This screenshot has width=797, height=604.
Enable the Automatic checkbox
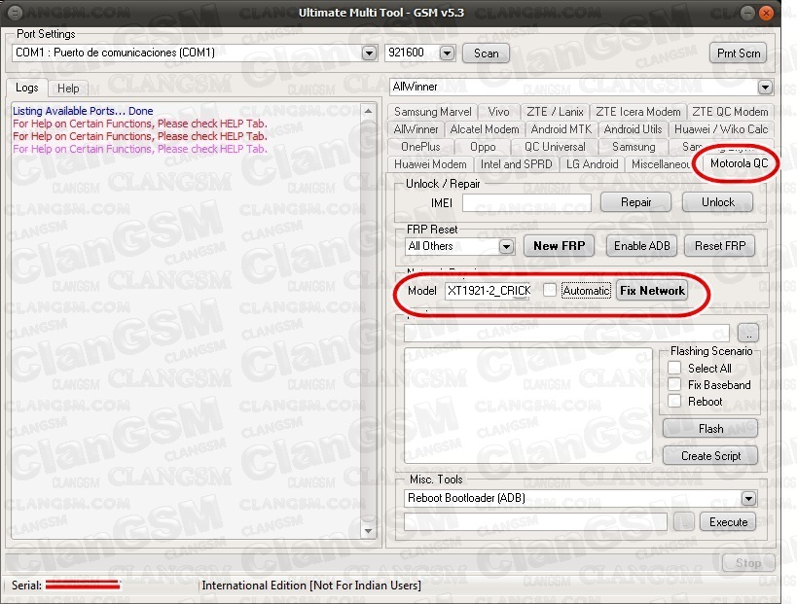tap(550, 291)
